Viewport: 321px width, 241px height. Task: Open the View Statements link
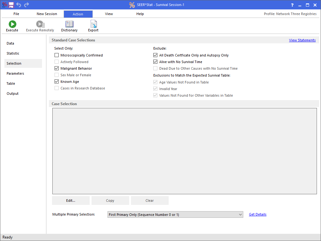[x=302, y=40]
